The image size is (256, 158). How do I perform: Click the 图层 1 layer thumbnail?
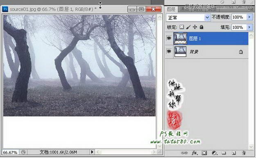click(x=180, y=38)
